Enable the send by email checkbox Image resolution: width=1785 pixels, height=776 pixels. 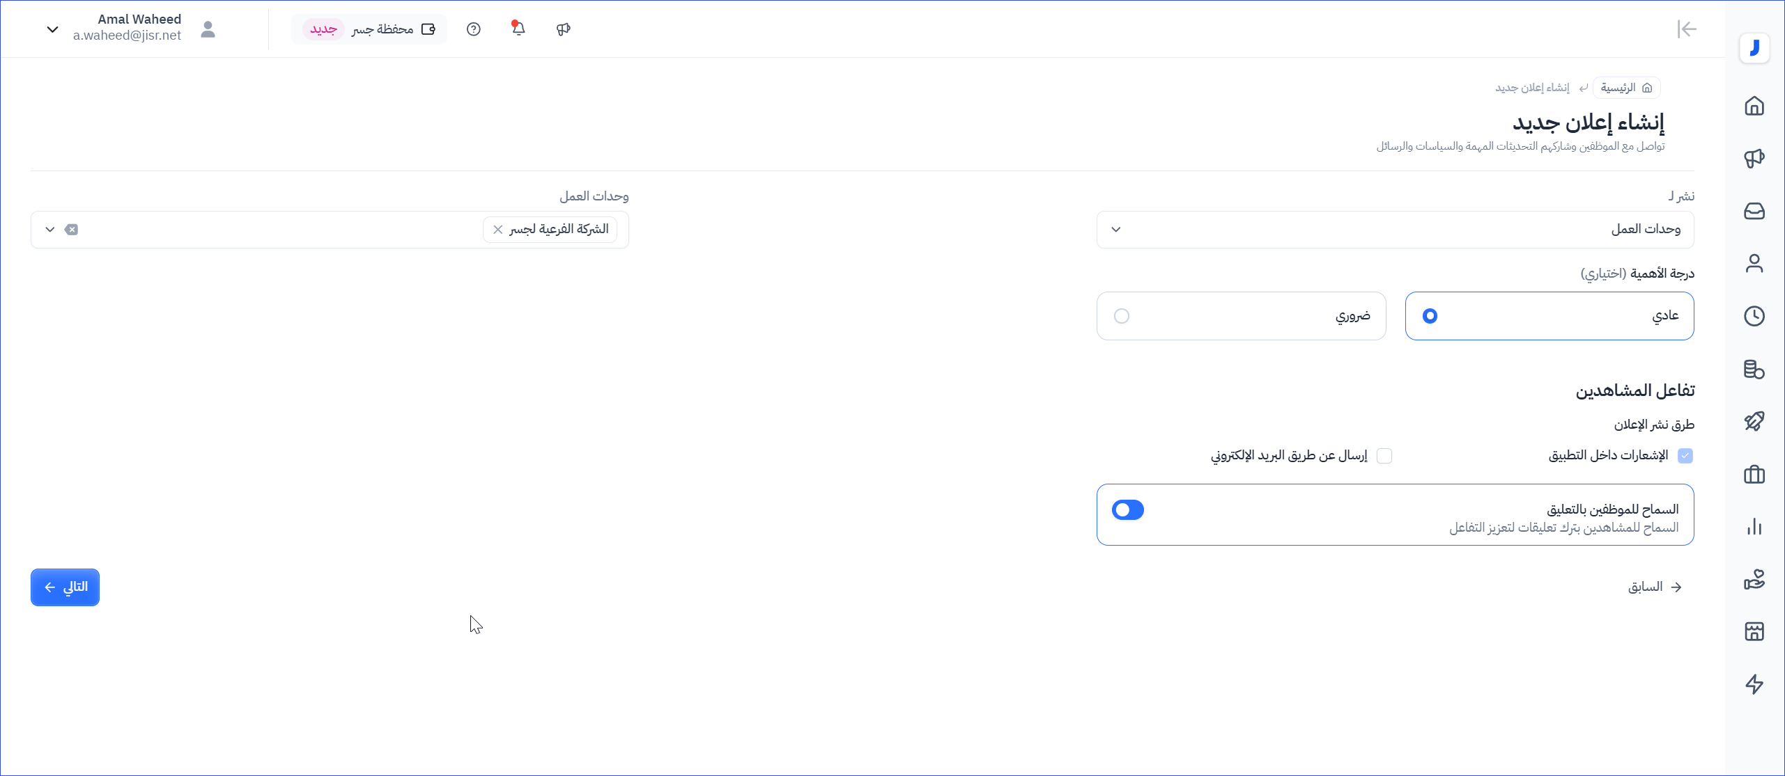pyautogui.click(x=1384, y=456)
